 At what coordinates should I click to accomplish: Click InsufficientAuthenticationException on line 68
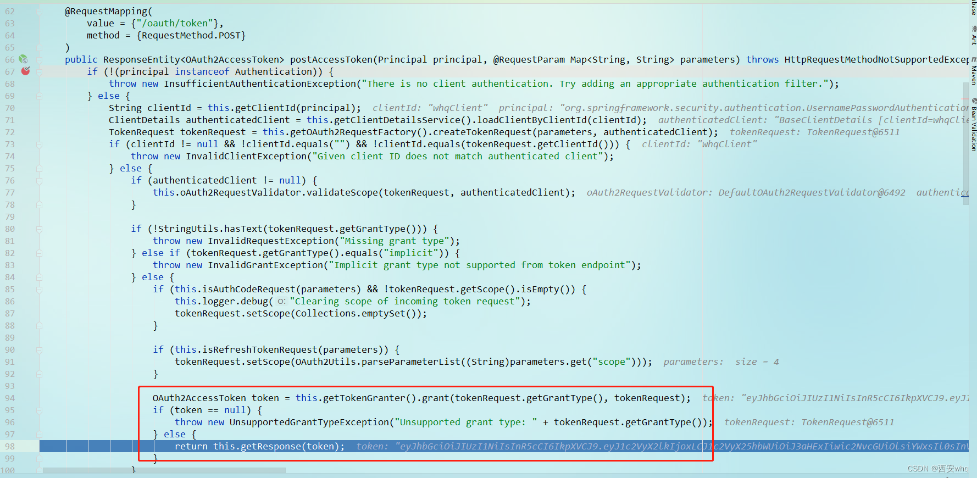coord(260,84)
